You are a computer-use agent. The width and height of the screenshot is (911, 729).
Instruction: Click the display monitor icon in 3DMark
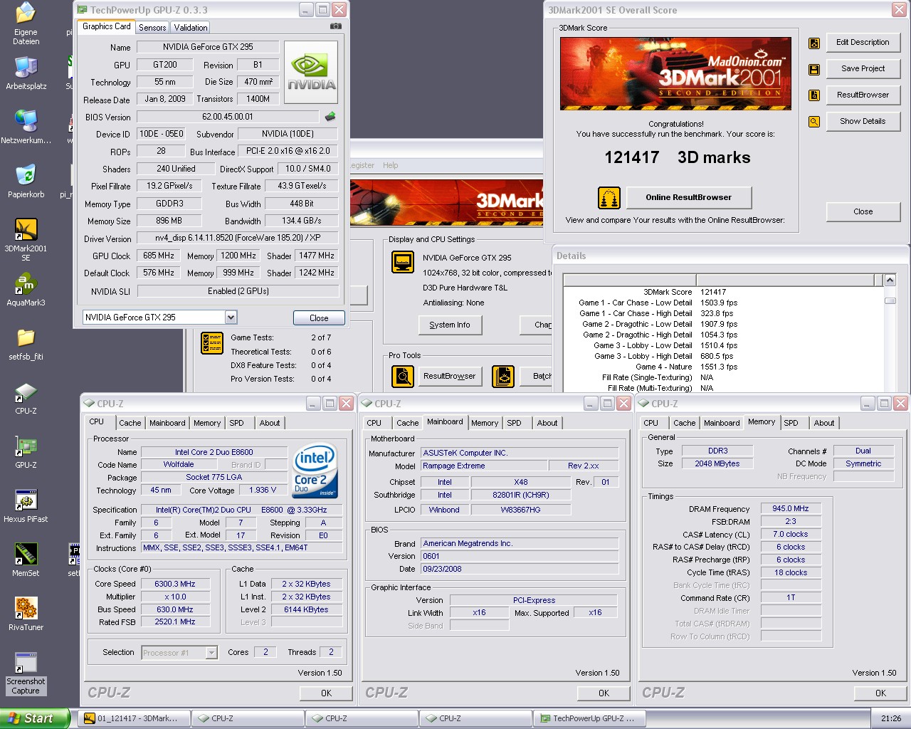[403, 262]
